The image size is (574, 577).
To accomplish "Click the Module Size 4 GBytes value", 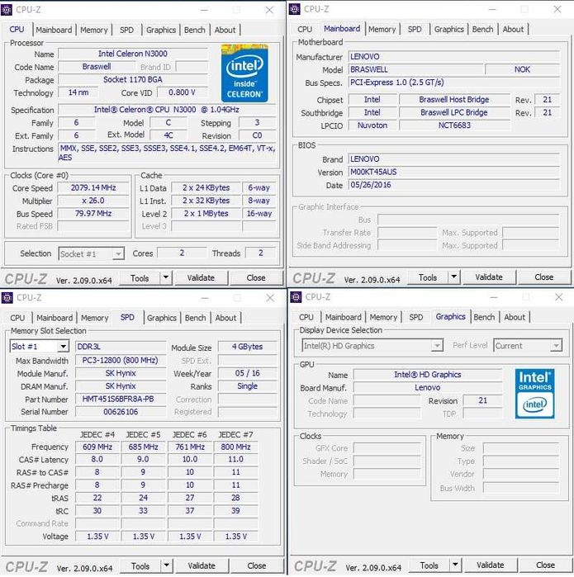I will click(x=248, y=347).
